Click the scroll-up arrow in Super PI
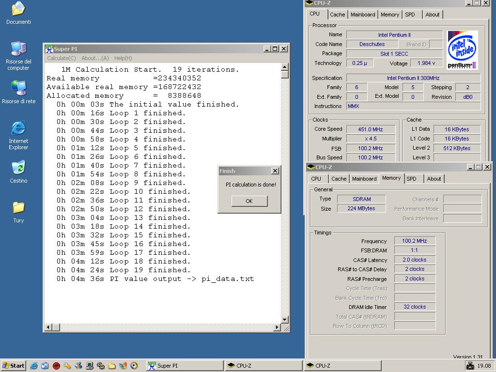The image size is (496, 372). [x=285, y=67]
